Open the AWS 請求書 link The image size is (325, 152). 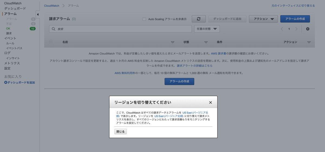point(219,54)
